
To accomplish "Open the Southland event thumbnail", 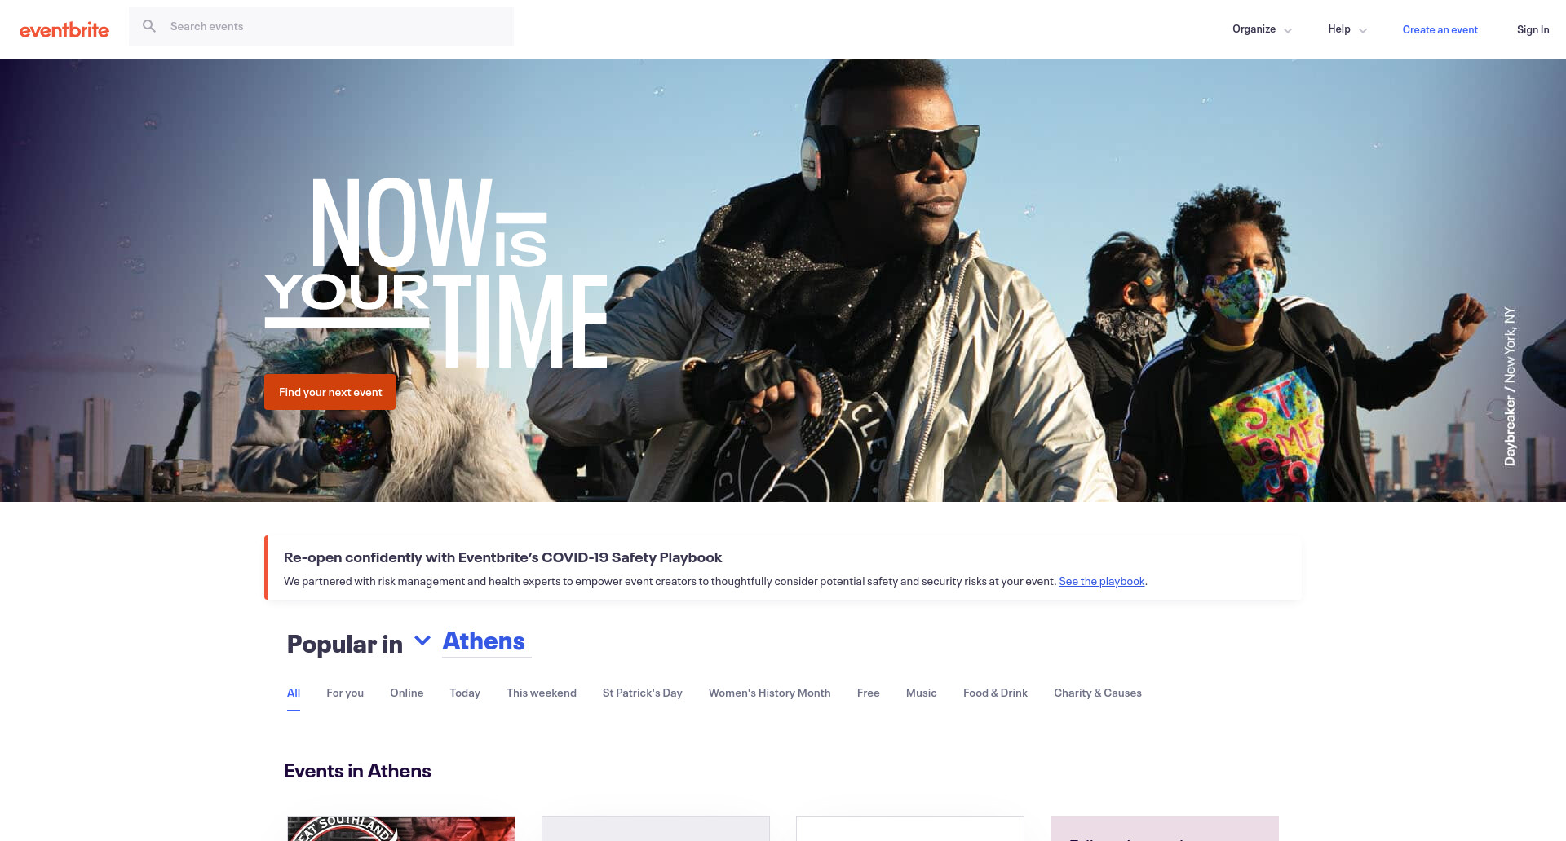I will click(x=401, y=828).
